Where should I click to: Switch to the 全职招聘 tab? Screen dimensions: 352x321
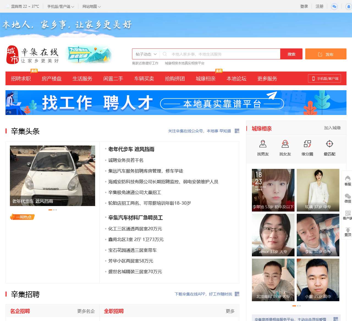click(114, 311)
